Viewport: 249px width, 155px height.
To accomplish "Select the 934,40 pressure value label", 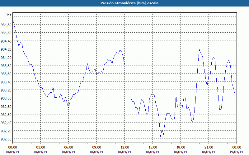I will pyautogui.click(x=6, y=41).
